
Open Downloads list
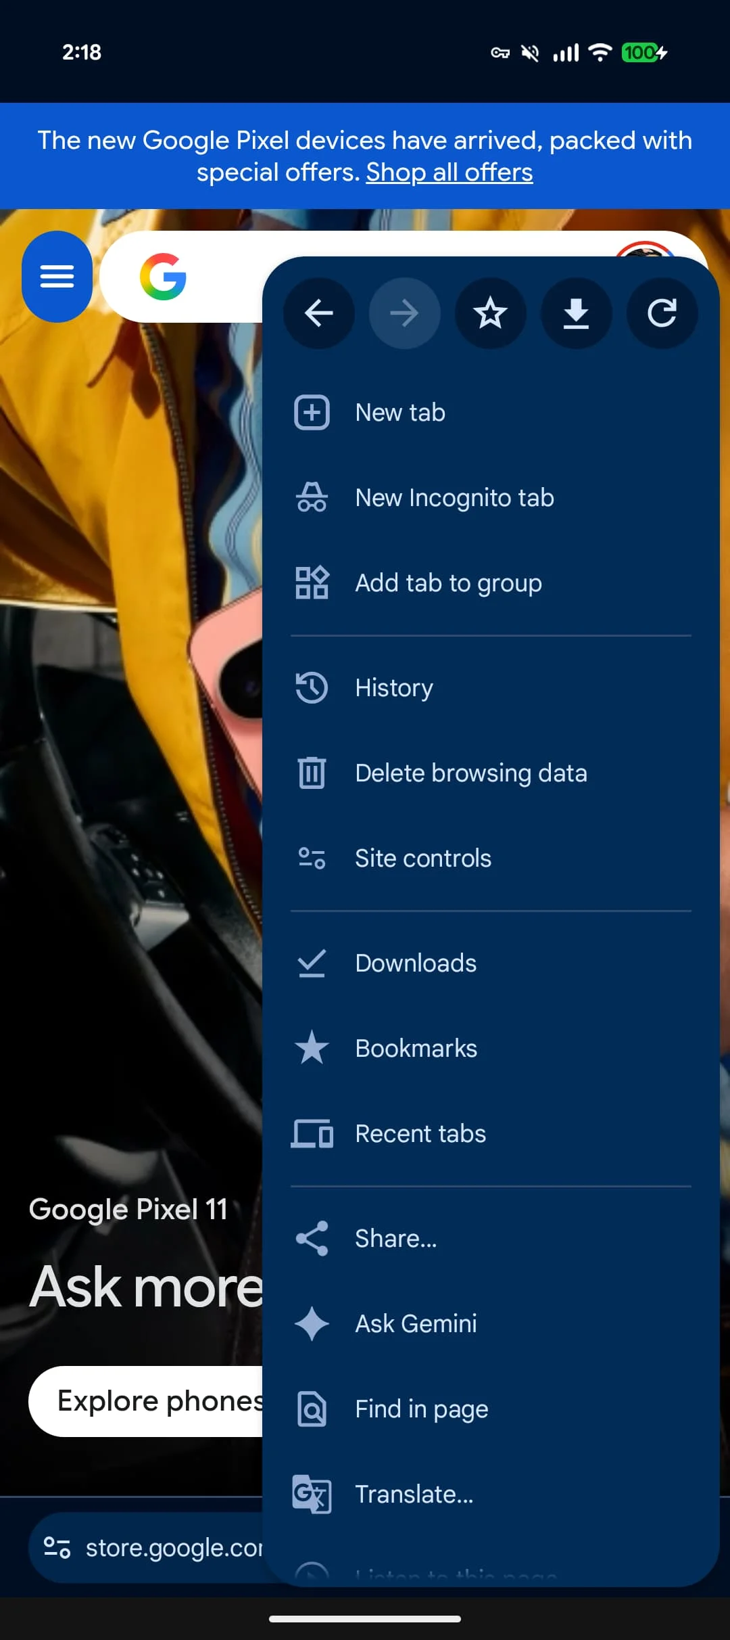(x=491, y=963)
